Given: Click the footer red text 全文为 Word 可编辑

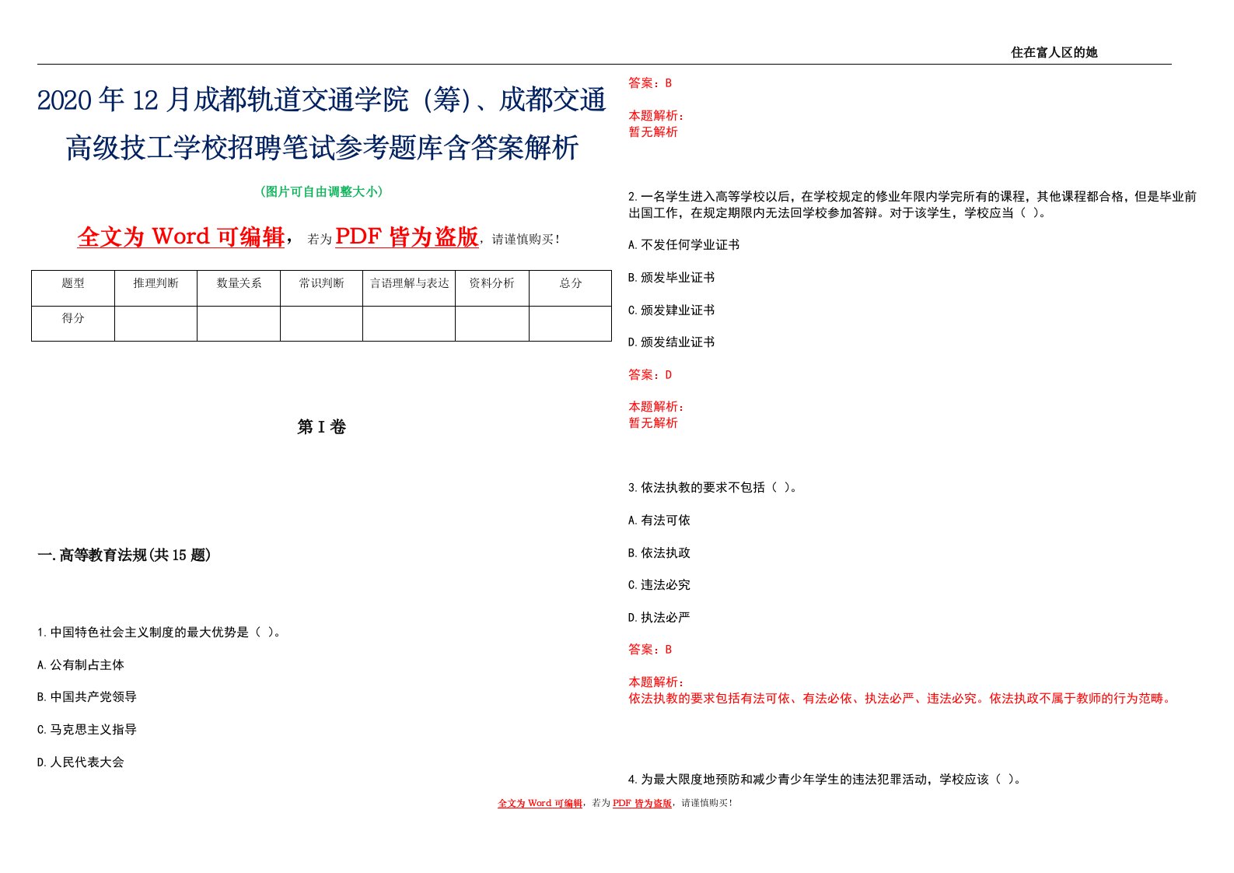Looking at the screenshot, I should point(540,803).
